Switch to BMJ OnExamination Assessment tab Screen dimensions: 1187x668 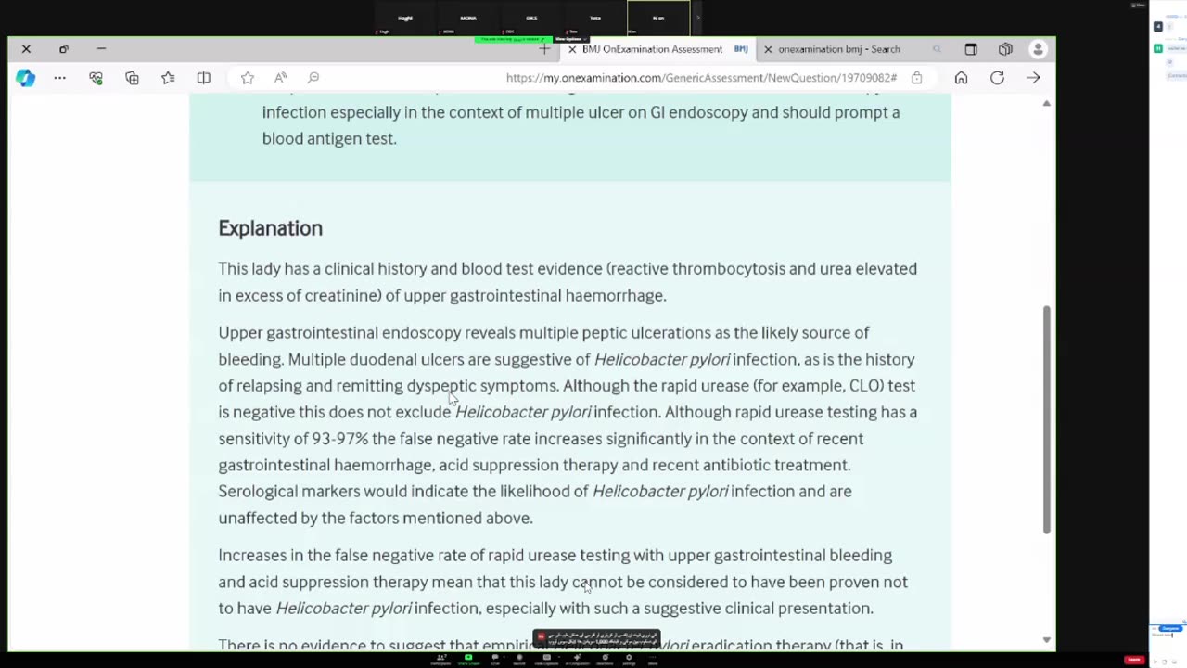pyautogui.click(x=658, y=49)
